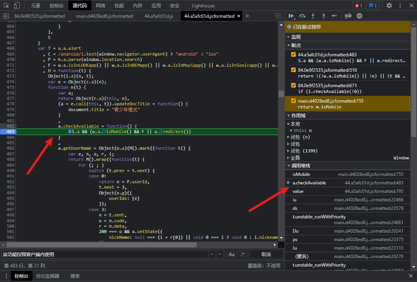Go to next search match
The height and width of the screenshot is (282, 417).
(220, 254)
